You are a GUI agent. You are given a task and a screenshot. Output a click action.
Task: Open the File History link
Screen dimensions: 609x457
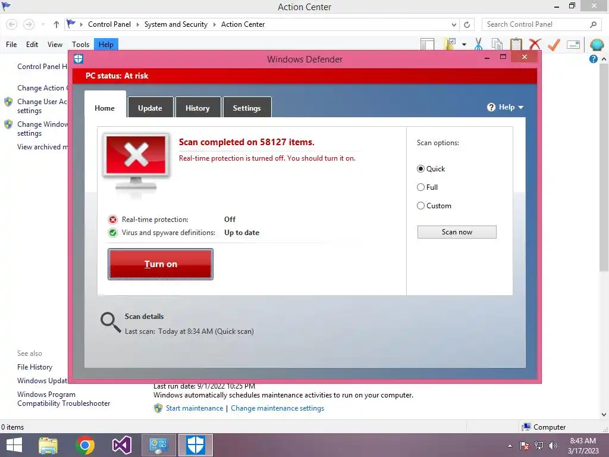[x=34, y=367]
